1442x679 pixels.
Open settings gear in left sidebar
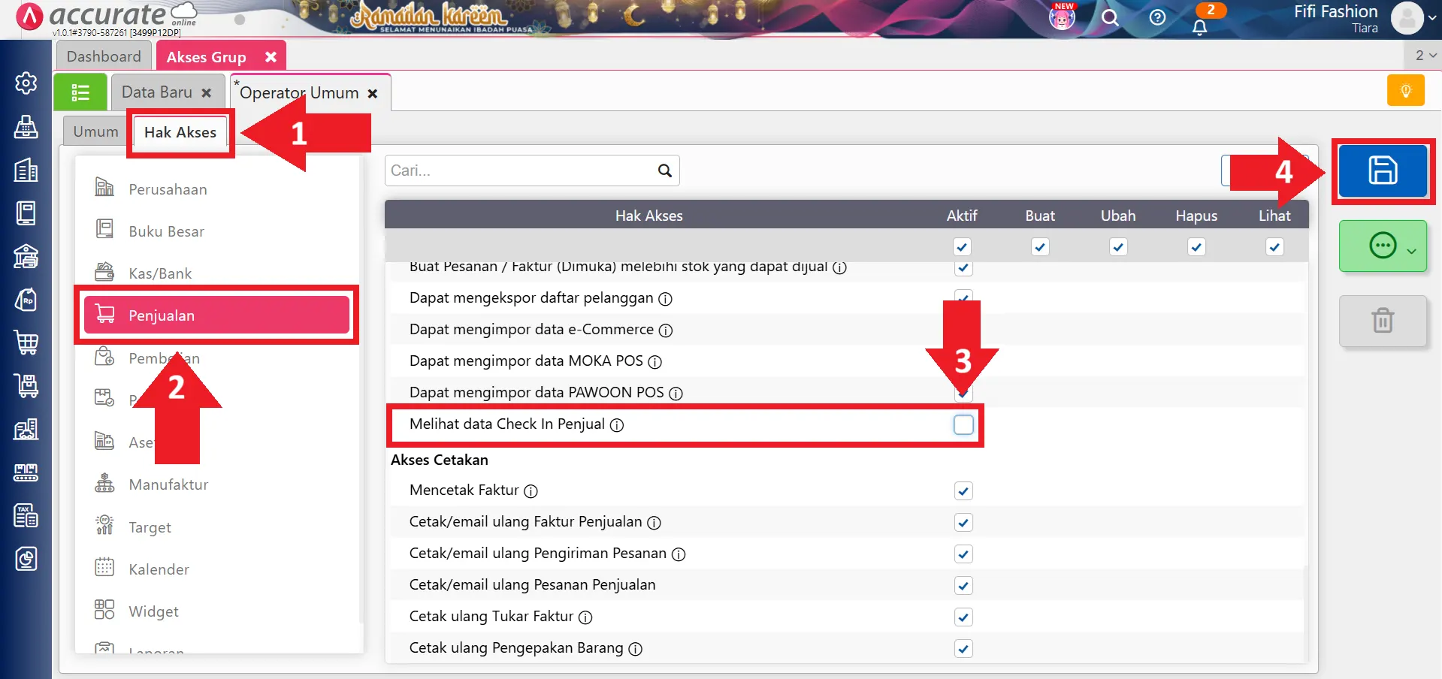click(x=26, y=83)
